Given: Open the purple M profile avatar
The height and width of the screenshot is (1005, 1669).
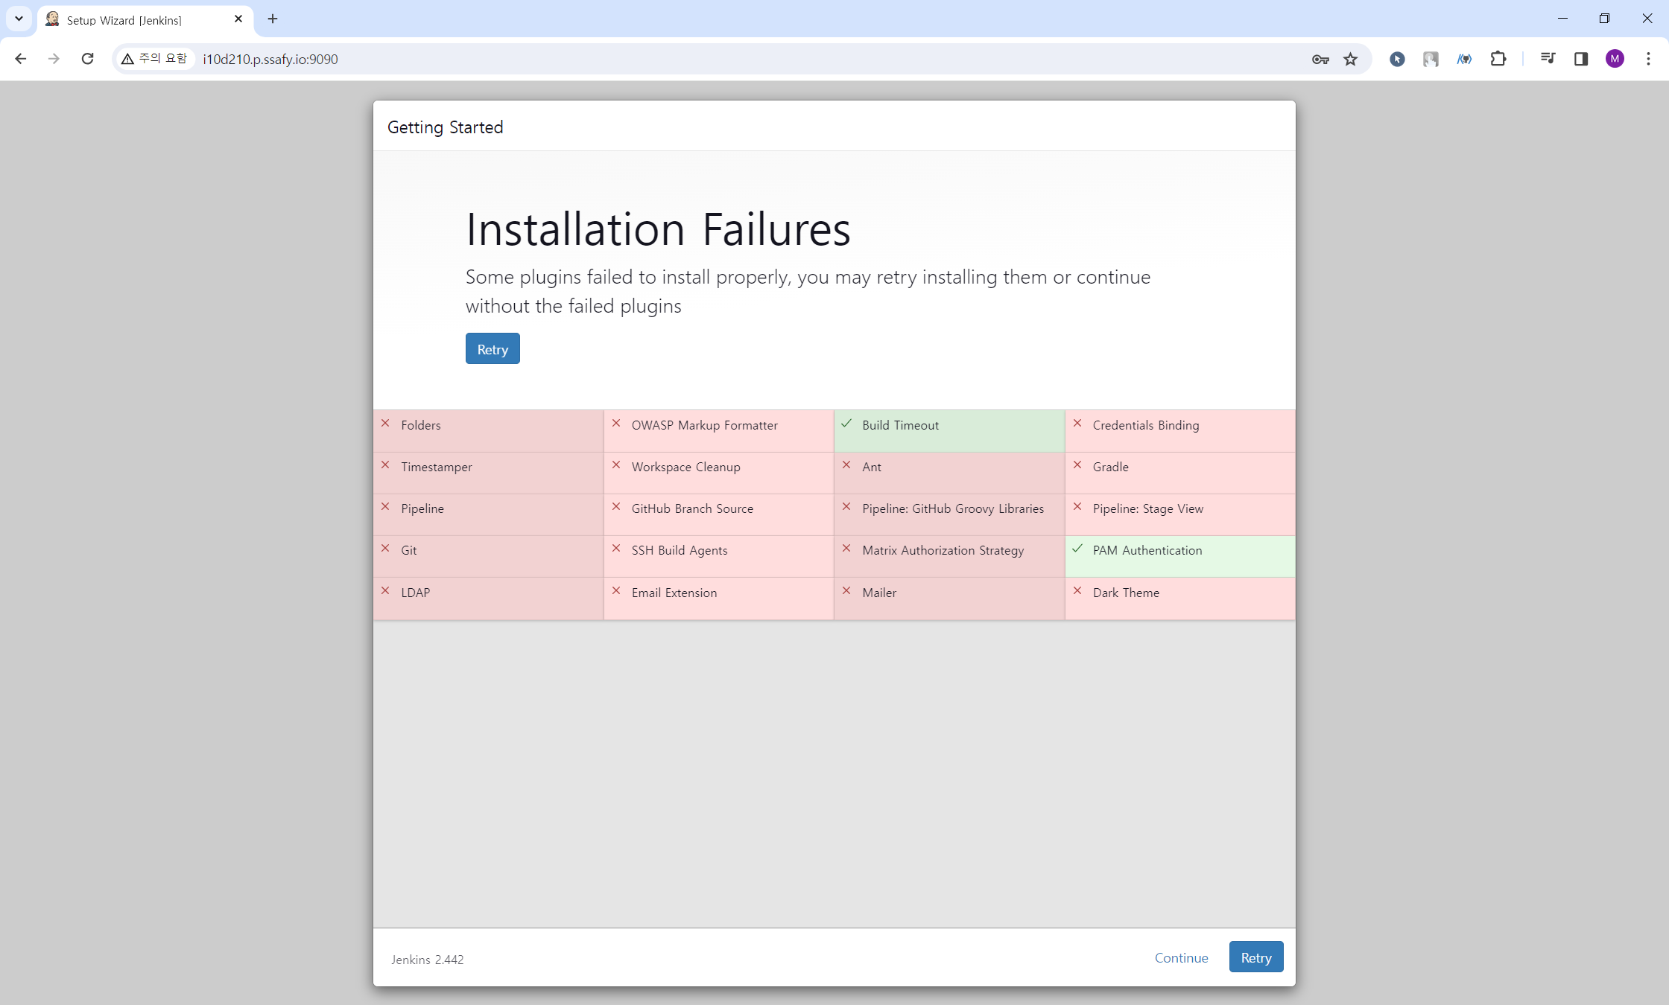Looking at the screenshot, I should [1615, 59].
